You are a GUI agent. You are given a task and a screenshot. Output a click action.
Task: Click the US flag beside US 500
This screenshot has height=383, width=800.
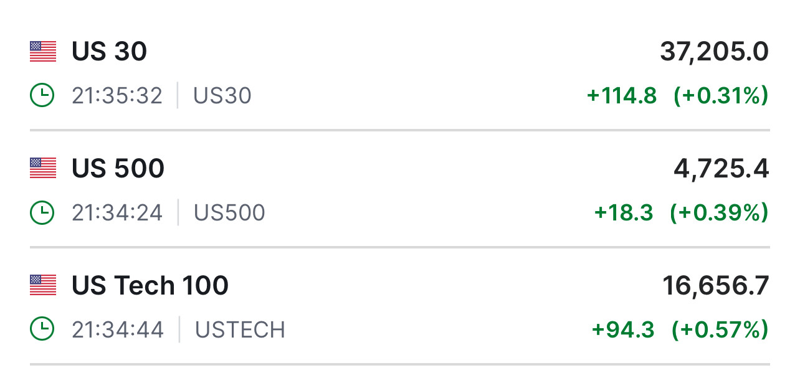pos(43,168)
